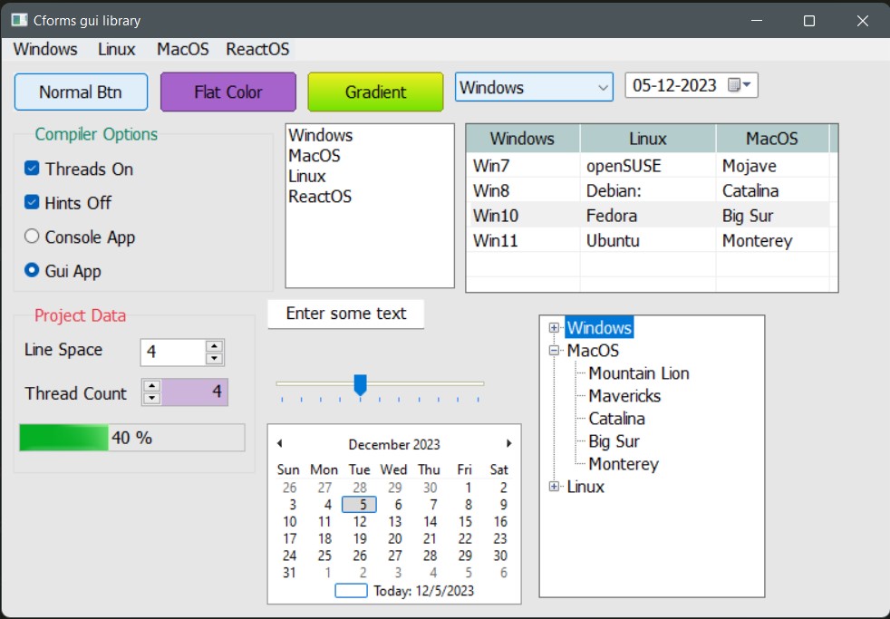Select selected day 5 in calendar

(x=359, y=505)
